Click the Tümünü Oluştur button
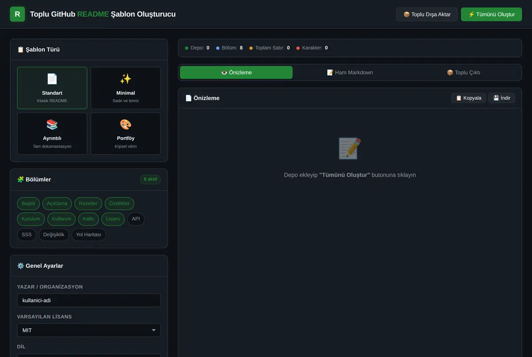 click(x=492, y=14)
